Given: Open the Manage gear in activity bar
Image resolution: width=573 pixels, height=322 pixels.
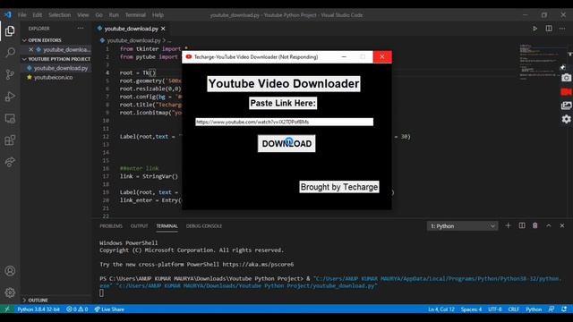Looking at the screenshot, I should [x=10, y=292].
